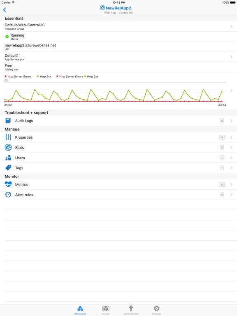Click the Running status text
237x316 pixels.
coord(17,35)
